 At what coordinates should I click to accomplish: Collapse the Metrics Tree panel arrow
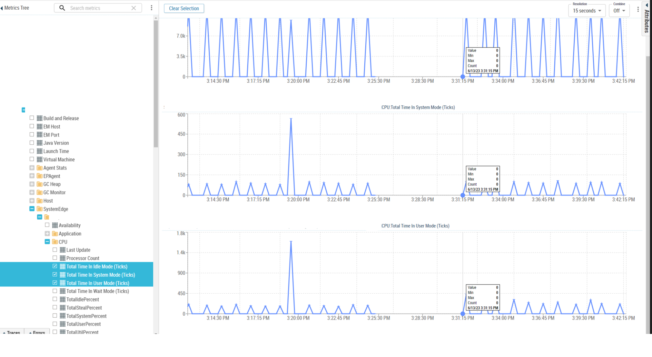(2, 8)
